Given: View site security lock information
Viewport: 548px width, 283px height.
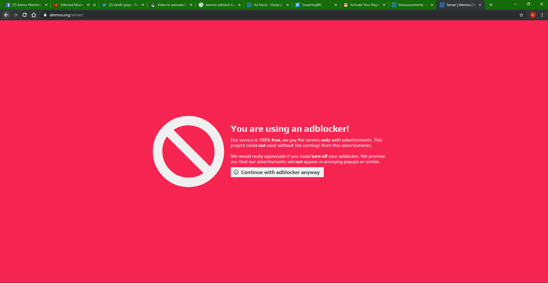Looking at the screenshot, I should point(45,15).
